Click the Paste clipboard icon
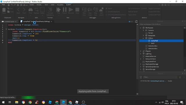The height and width of the screenshot is (105, 186). click(x=4, y=10)
